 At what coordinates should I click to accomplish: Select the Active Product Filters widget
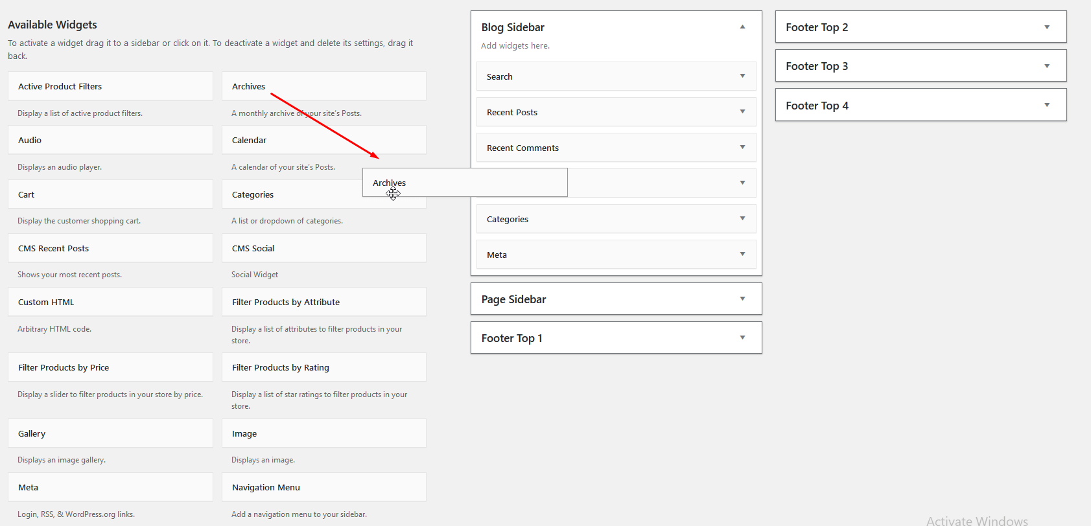pyautogui.click(x=110, y=86)
